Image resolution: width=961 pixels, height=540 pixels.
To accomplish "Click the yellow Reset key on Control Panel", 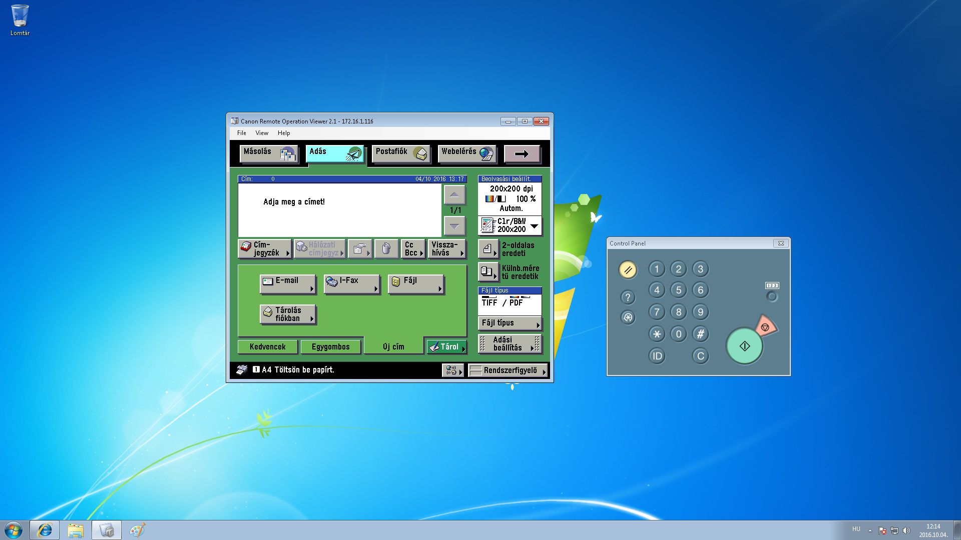I will pyautogui.click(x=628, y=270).
